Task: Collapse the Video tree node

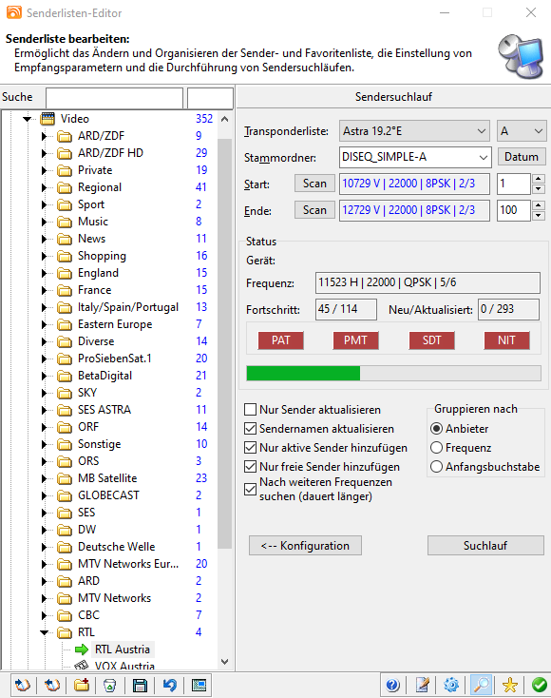Action: click(x=28, y=119)
